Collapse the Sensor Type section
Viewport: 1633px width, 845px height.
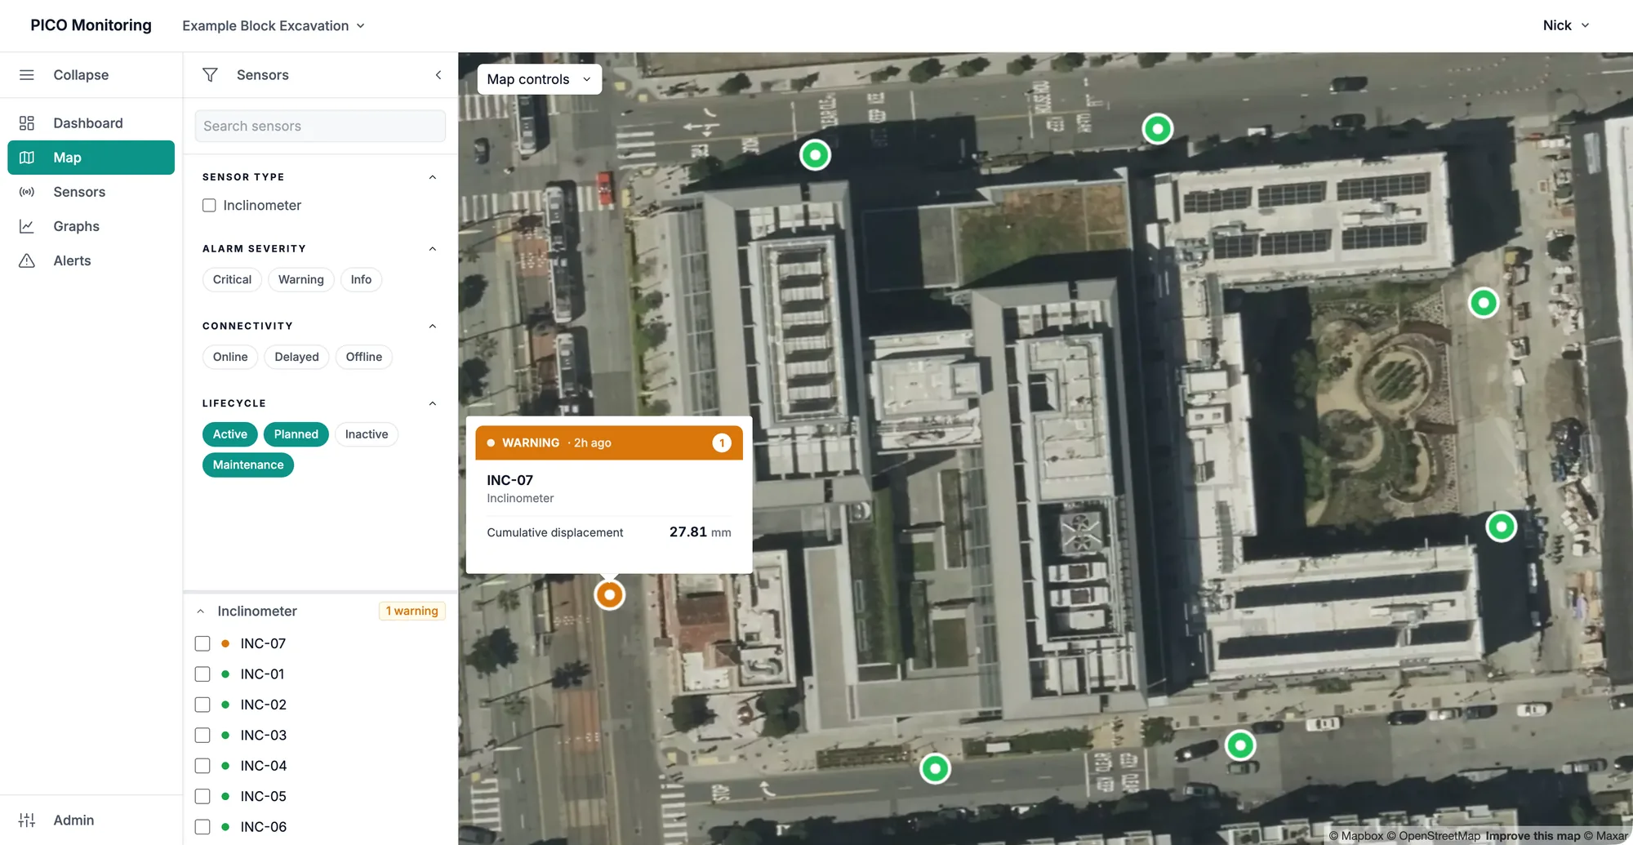(433, 177)
